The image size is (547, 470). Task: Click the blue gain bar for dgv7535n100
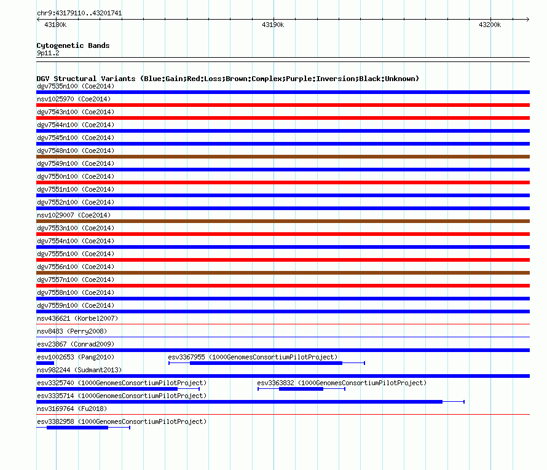(283, 92)
